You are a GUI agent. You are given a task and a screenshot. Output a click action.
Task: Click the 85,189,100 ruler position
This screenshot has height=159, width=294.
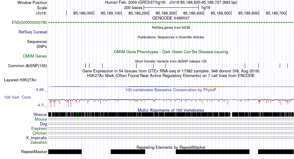pyautogui.click(x=111, y=13)
